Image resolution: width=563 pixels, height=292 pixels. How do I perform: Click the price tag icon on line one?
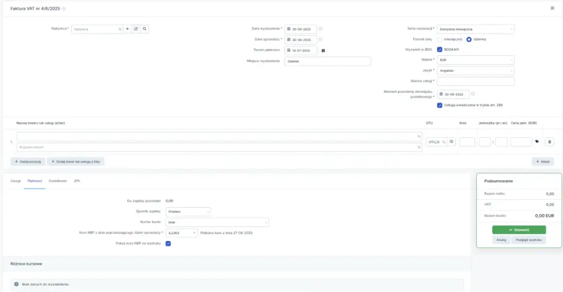[x=536, y=141]
